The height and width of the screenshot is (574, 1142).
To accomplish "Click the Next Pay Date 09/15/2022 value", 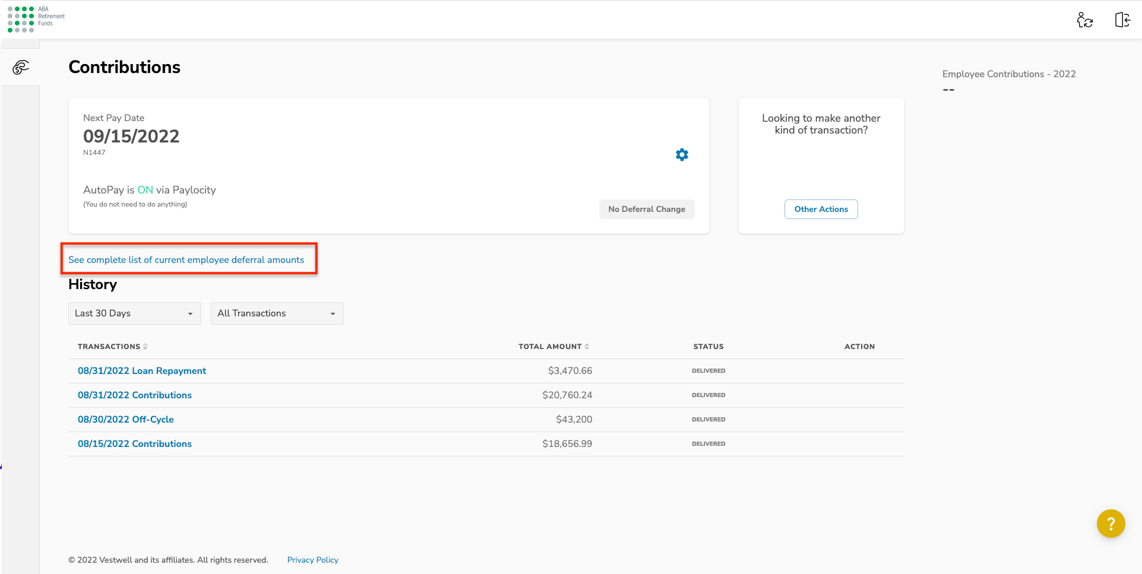I will coord(131,137).
